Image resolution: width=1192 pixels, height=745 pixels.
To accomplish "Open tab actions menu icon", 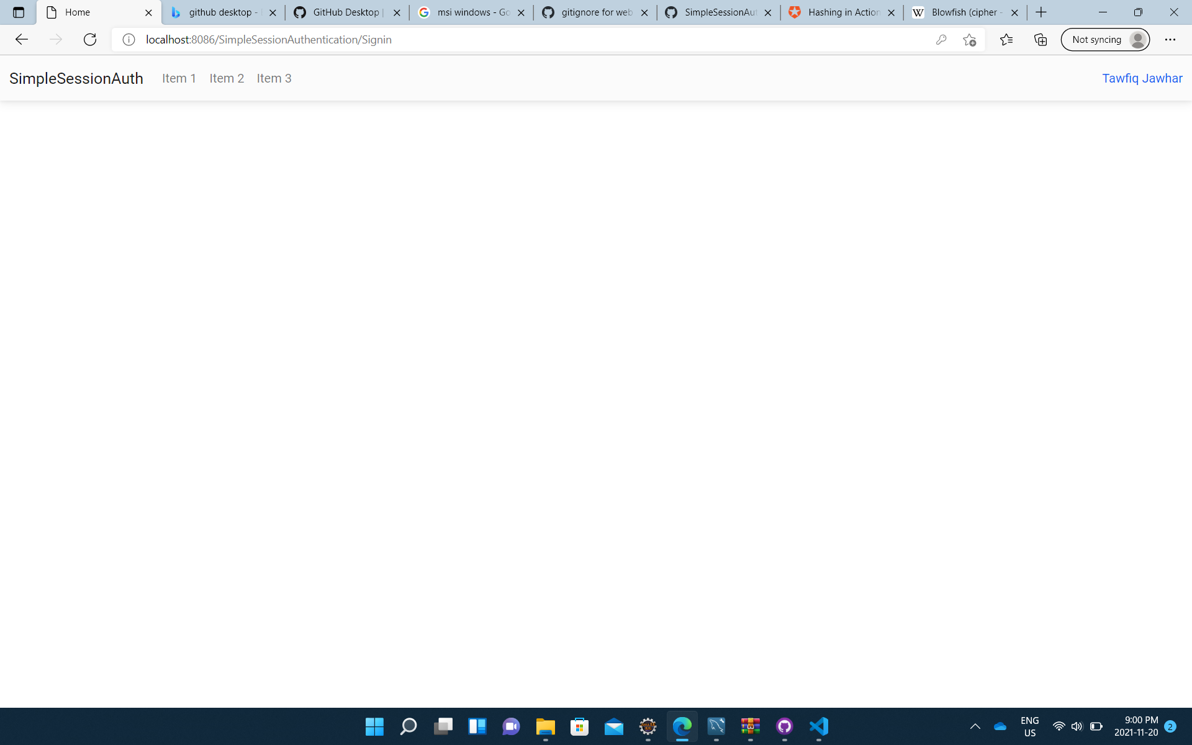I will pyautogui.click(x=18, y=12).
